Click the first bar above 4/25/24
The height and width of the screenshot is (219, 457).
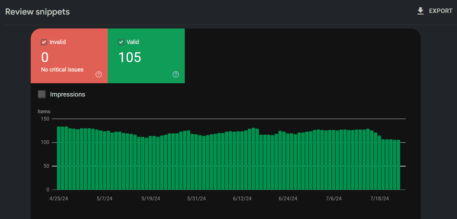click(59, 158)
